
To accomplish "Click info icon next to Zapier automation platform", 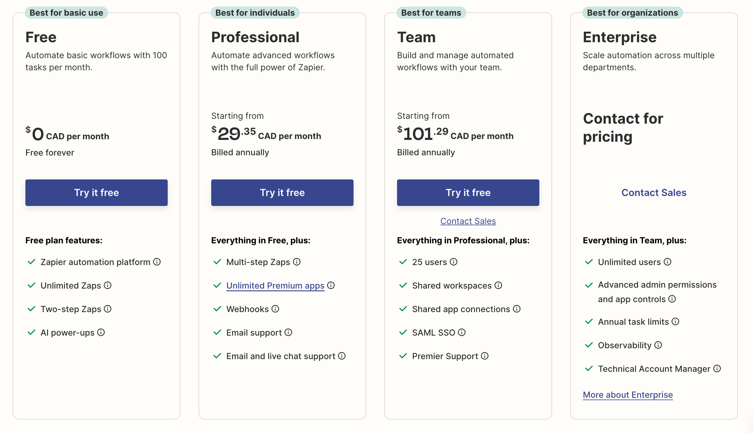I will pos(157,262).
